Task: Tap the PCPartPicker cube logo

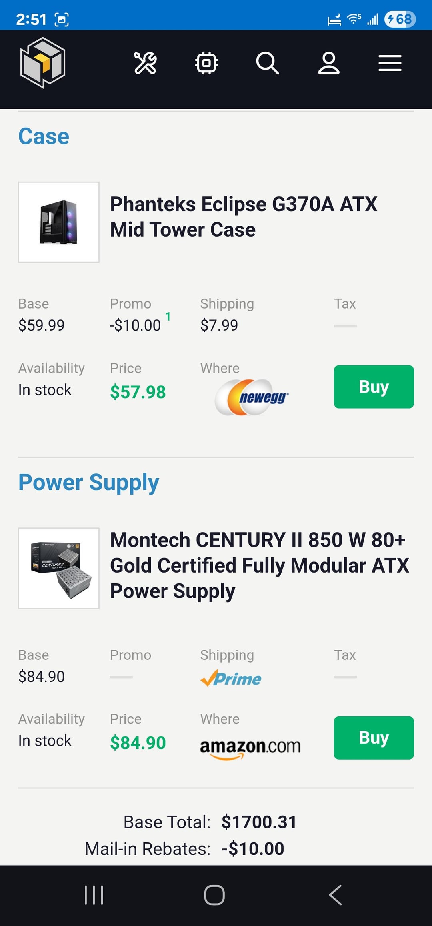Action: (43, 63)
